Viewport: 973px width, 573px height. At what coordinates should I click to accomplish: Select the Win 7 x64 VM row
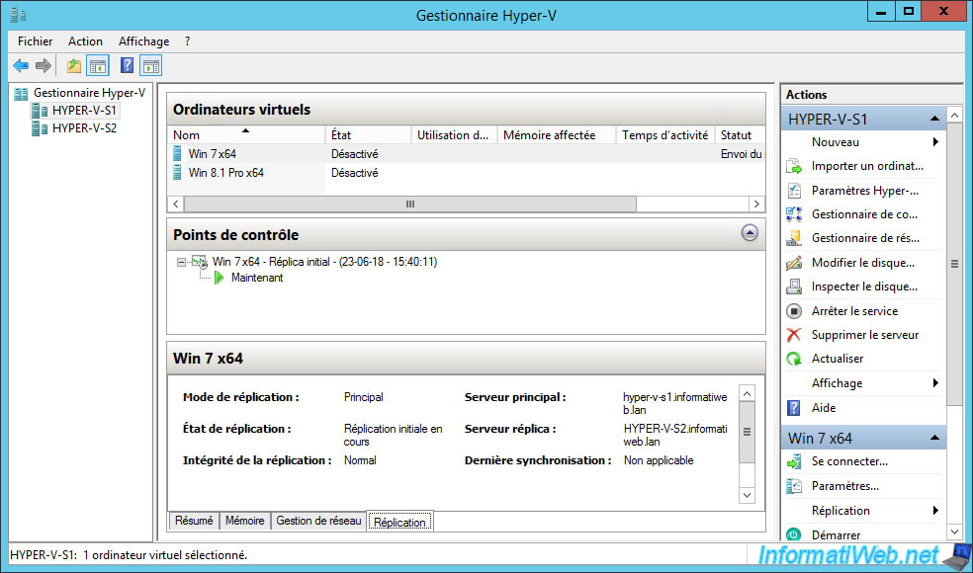coord(466,154)
